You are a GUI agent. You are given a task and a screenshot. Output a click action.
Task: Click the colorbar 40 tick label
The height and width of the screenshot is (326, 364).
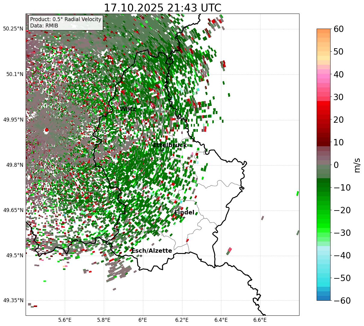(x=339, y=74)
